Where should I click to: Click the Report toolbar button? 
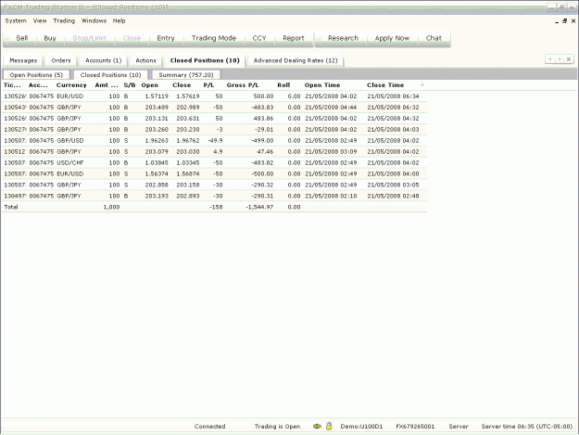(x=294, y=38)
